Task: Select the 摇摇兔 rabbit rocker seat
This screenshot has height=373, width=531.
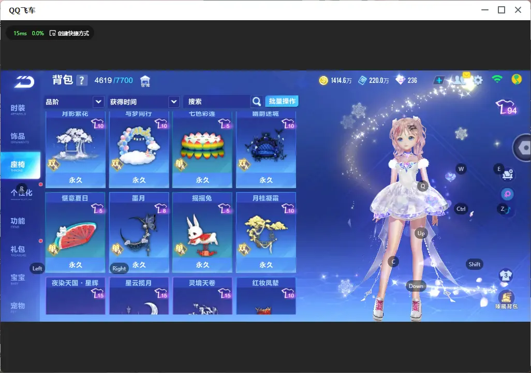Action: point(202,233)
